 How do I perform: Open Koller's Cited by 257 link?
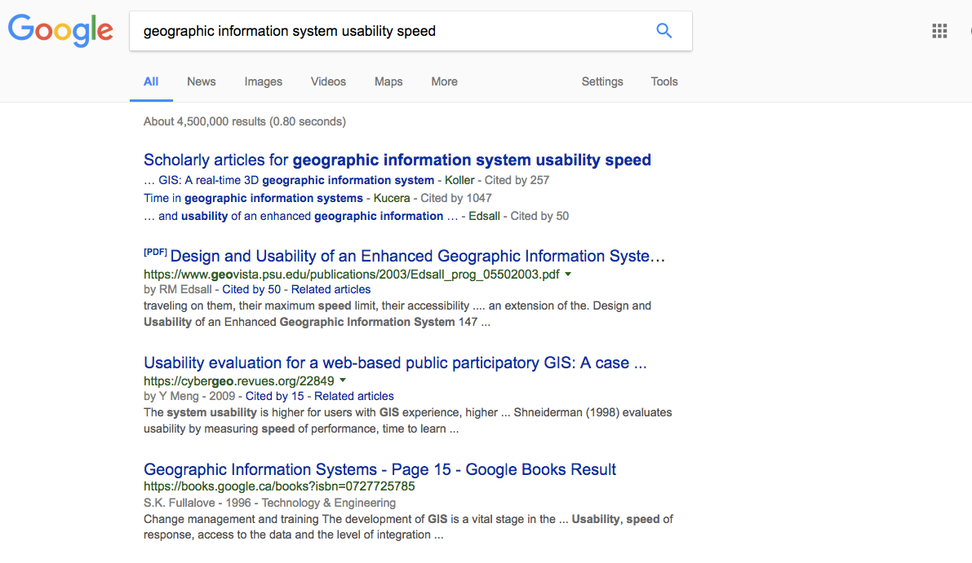coord(517,180)
